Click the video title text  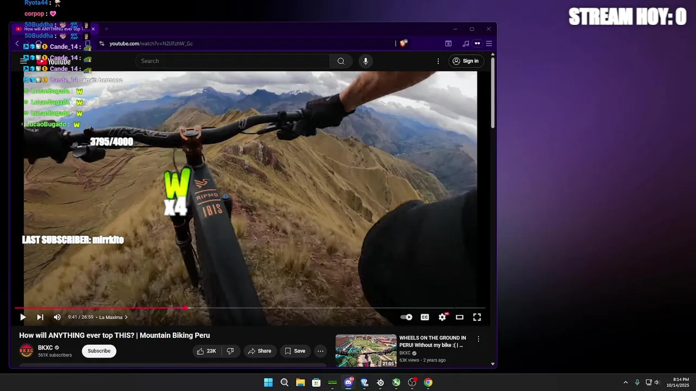(114, 336)
